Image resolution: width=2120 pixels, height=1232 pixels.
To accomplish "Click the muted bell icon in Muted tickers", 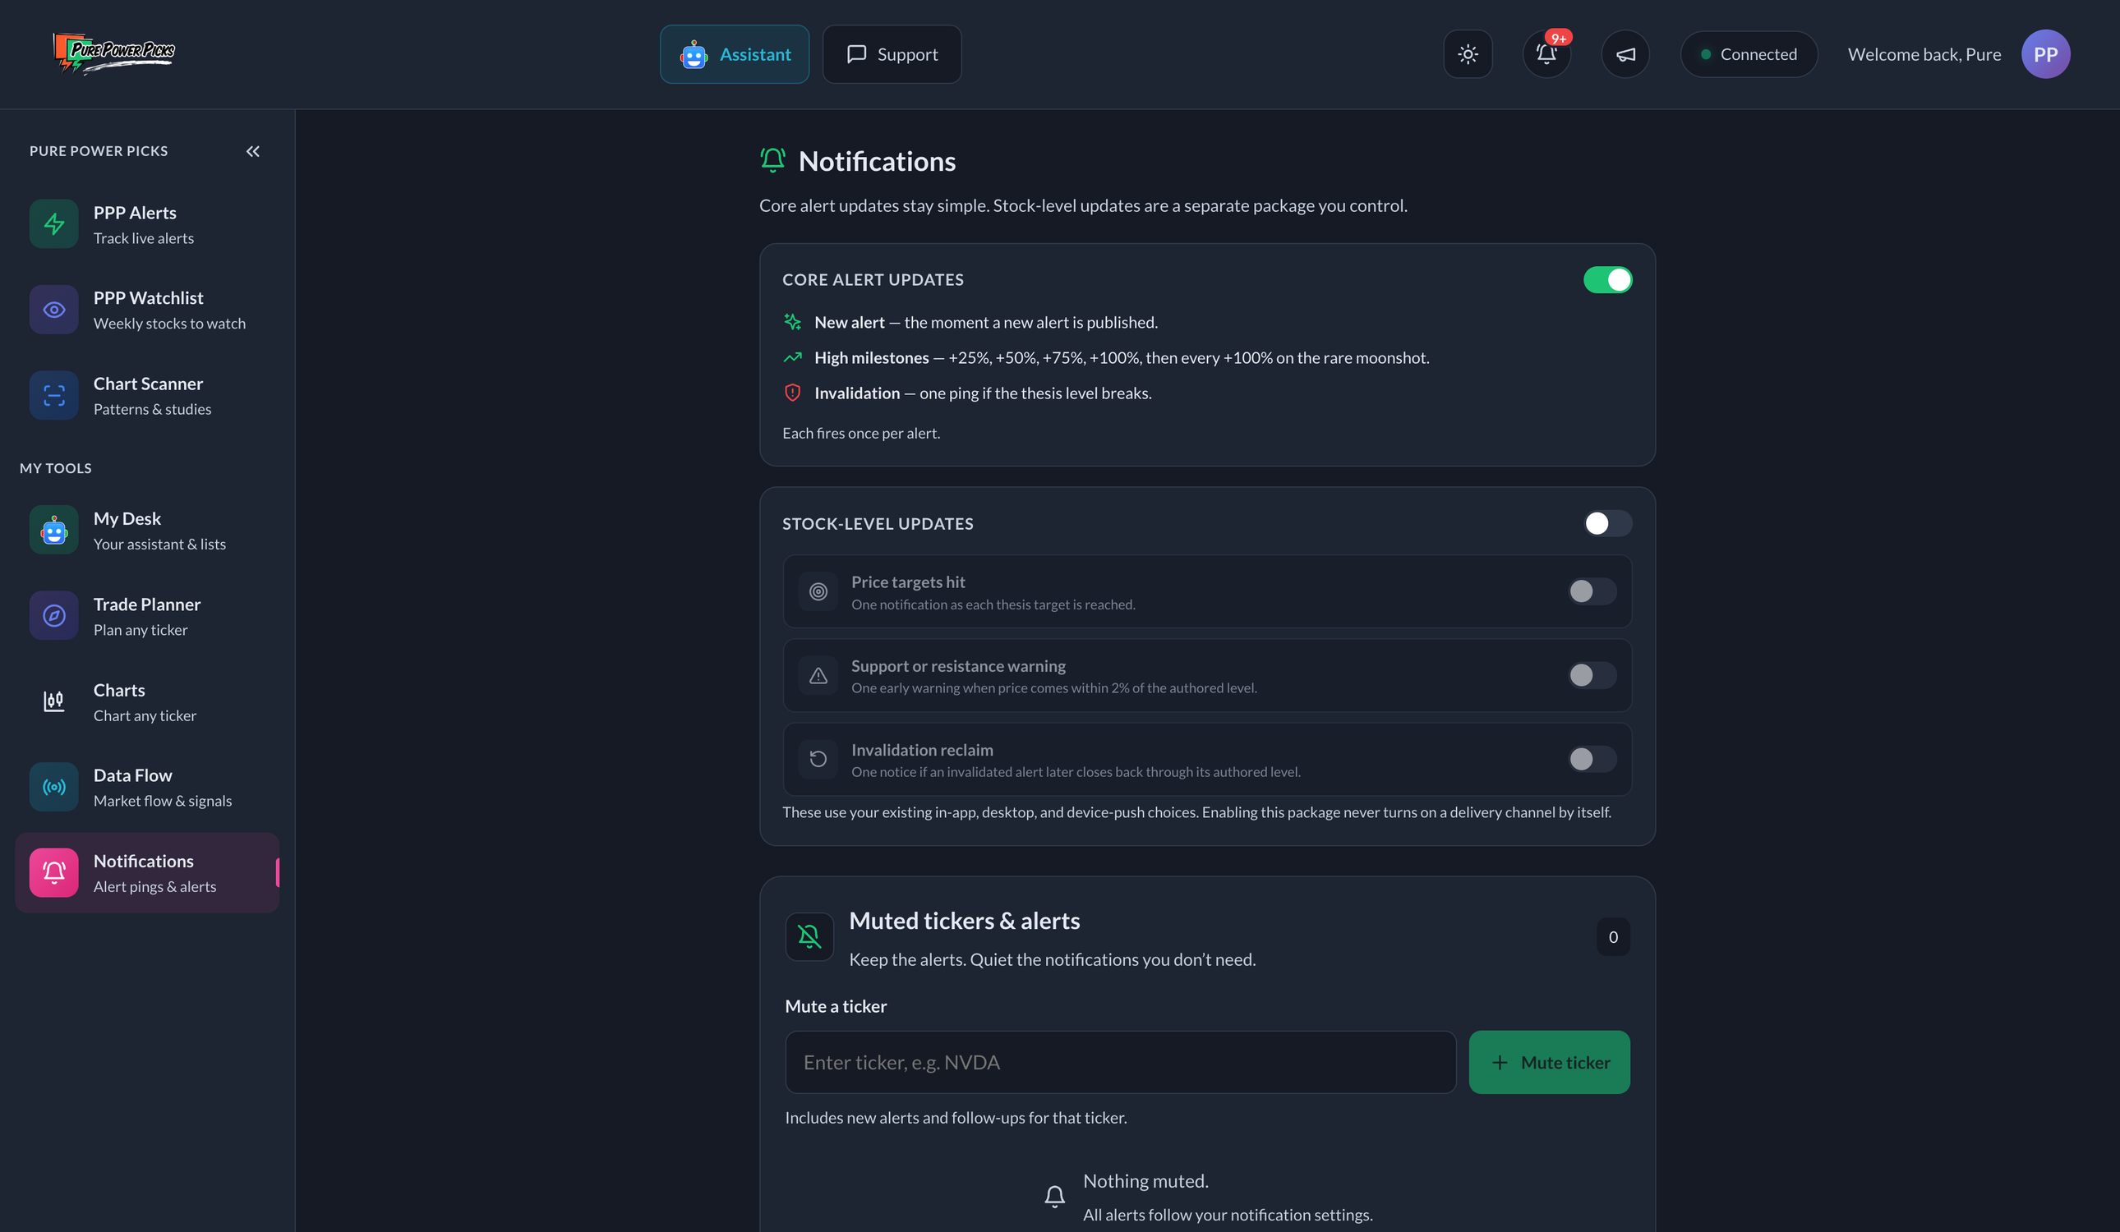I will coord(809,936).
